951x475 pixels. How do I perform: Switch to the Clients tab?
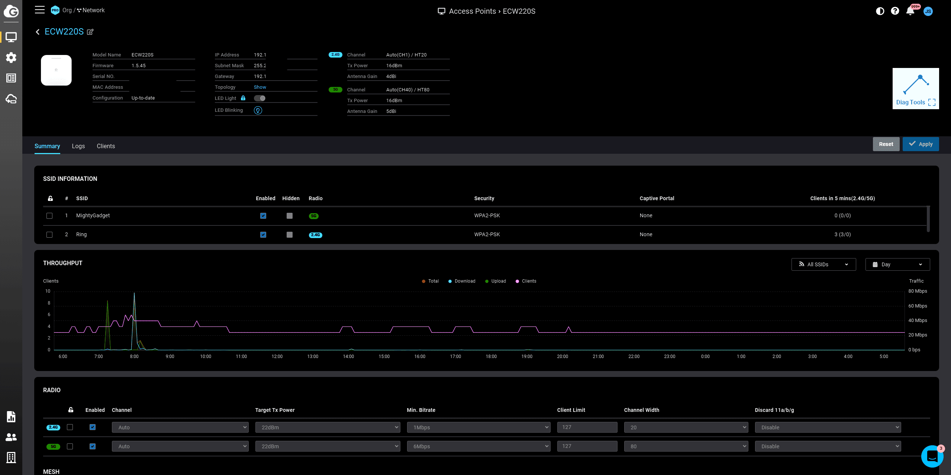coord(106,146)
